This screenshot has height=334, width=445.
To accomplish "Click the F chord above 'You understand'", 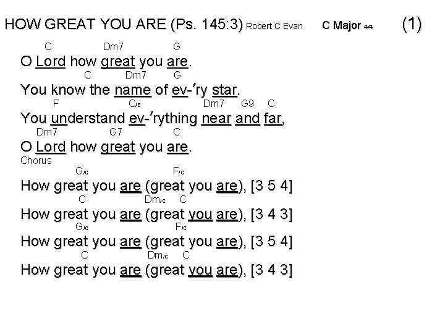I will click(56, 103).
